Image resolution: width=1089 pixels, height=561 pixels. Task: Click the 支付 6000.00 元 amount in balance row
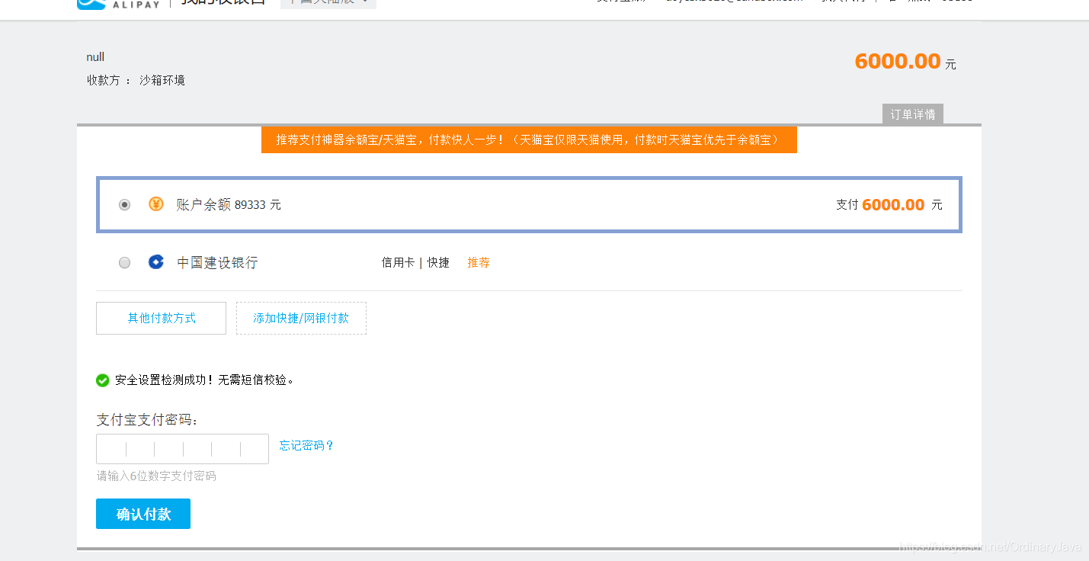point(889,205)
